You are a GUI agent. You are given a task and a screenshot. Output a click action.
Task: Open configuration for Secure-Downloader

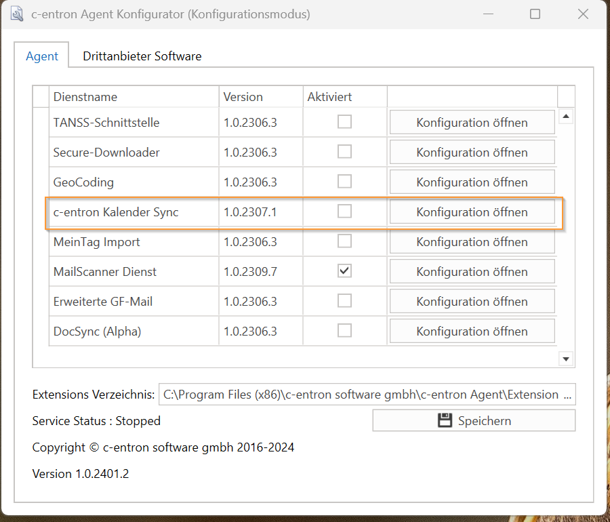click(472, 153)
